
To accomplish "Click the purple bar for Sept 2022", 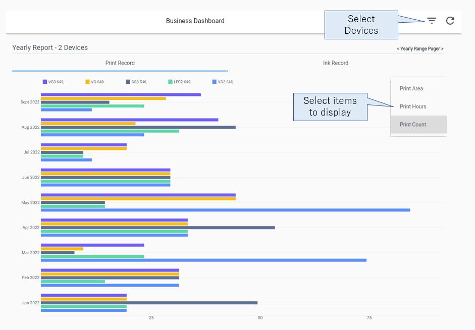I will tap(121, 95).
